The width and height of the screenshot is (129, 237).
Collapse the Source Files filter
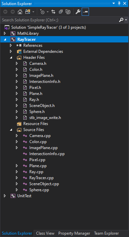coord(11,130)
